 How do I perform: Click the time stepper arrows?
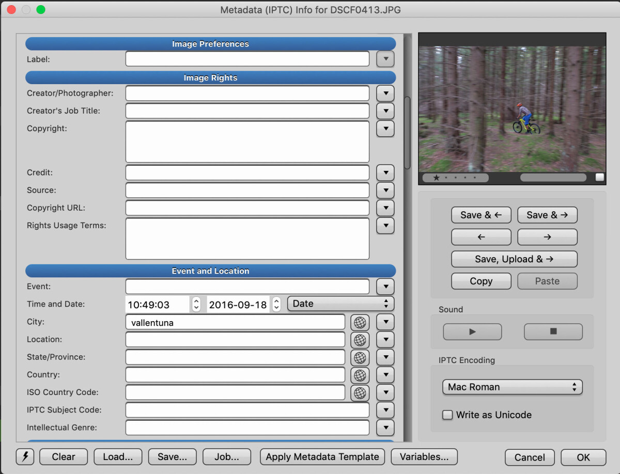click(x=196, y=304)
